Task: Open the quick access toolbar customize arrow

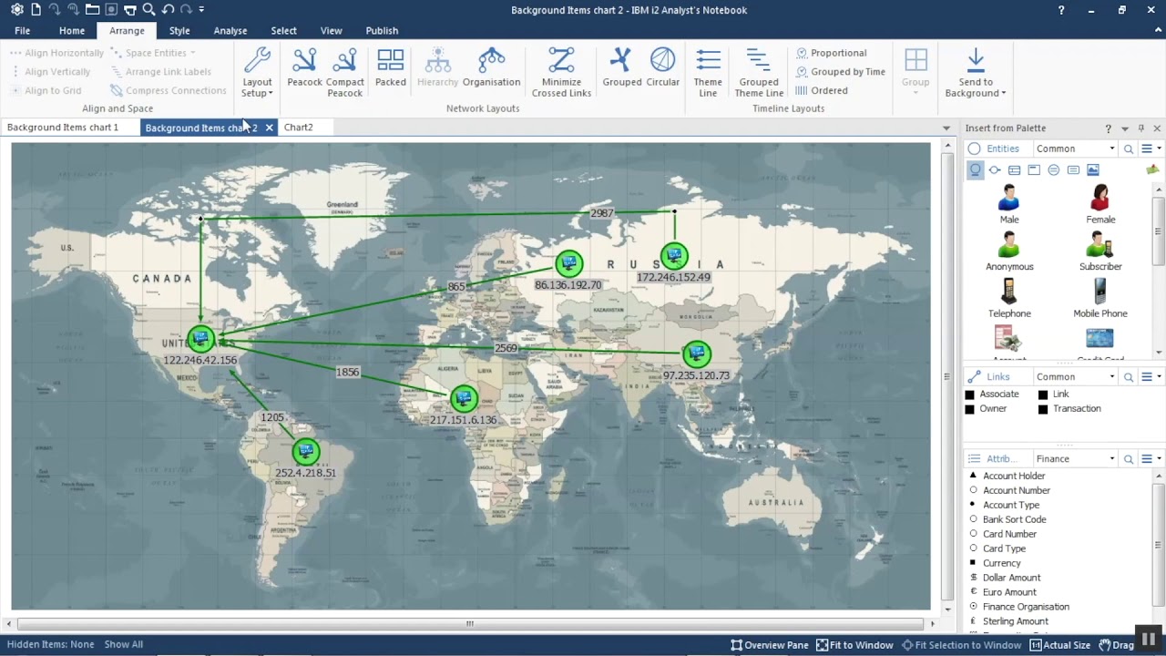Action: click(x=201, y=10)
